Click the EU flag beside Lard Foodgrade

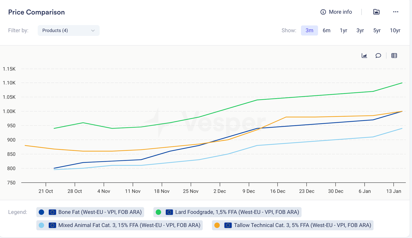pos(169,212)
